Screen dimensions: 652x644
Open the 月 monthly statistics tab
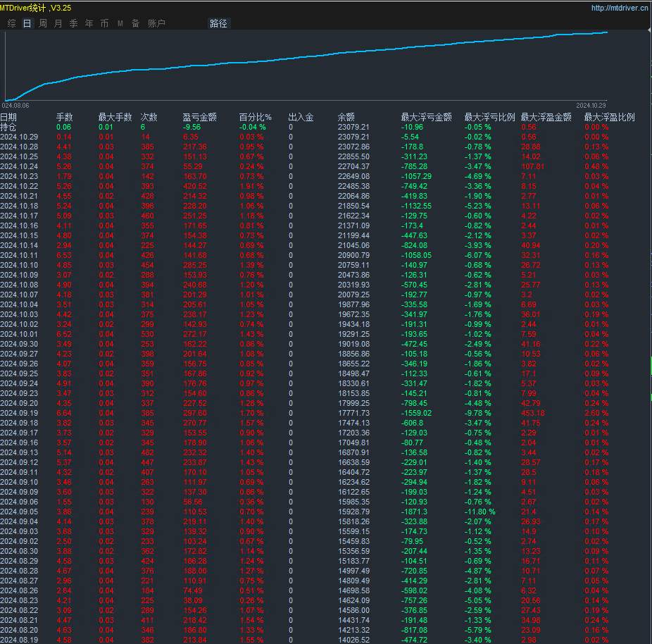[x=58, y=23]
